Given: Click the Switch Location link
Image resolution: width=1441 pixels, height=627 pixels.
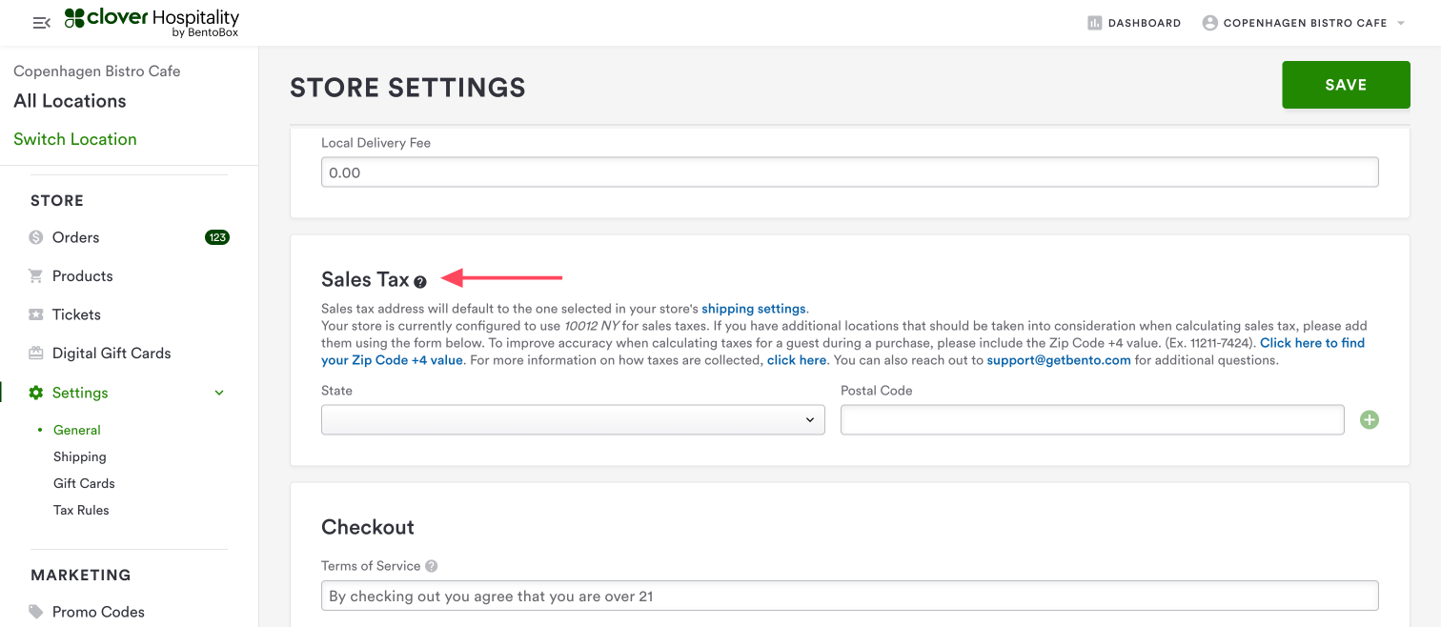Looking at the screenshot, I should pyautogui.click(x=75, y=139).
